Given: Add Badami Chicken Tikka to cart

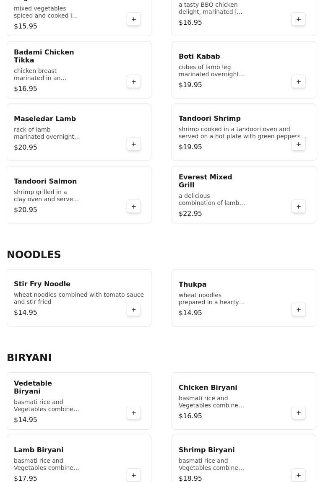Looking at the screenshot, I should coord(134,82).
